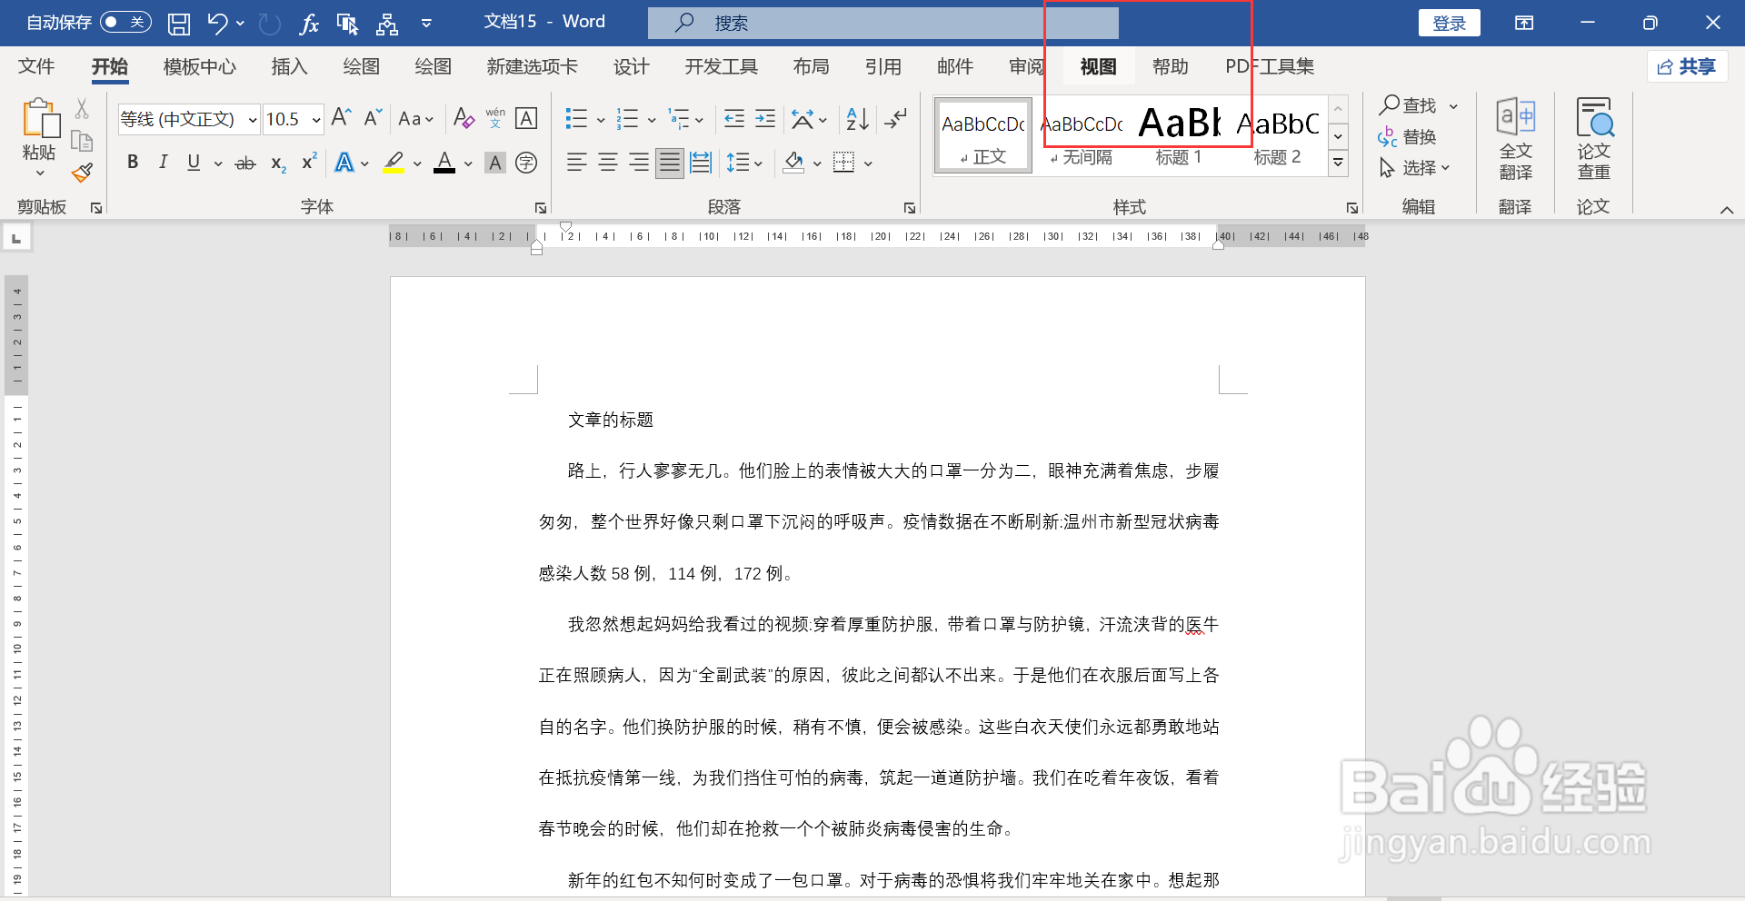Click the Sort A-Z icon
The height and width of the screenshot is (901, 1745).
pos(857,118)
